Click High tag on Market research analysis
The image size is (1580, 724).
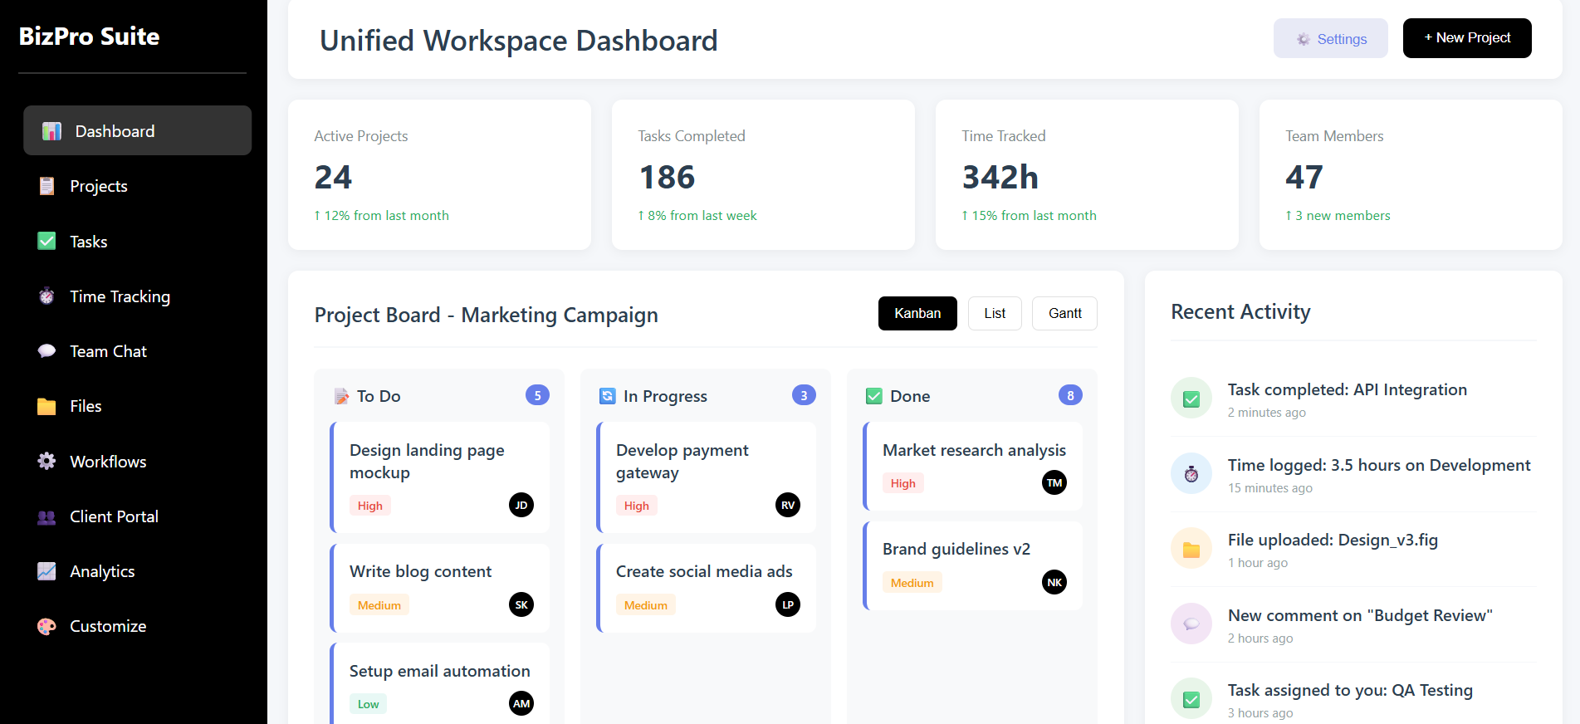coord(903,483)
